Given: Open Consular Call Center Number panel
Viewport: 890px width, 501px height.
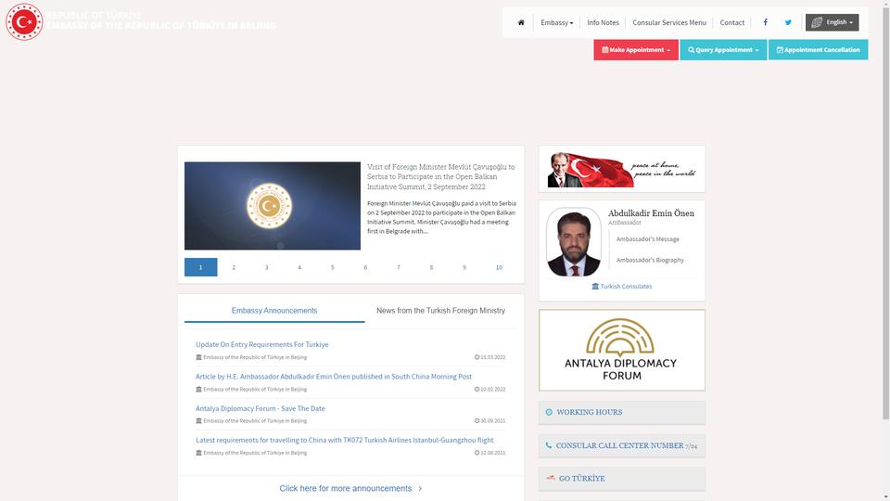Looking at the screenshot, I should click(x=621, y=446).
